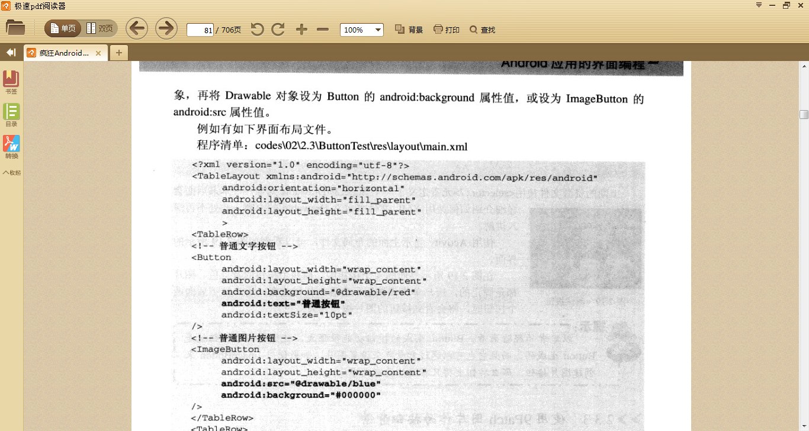This screenshot has height=431, width=809.
Task: Click the '</TableRow>' closing tag line
Action: (222, 418)
